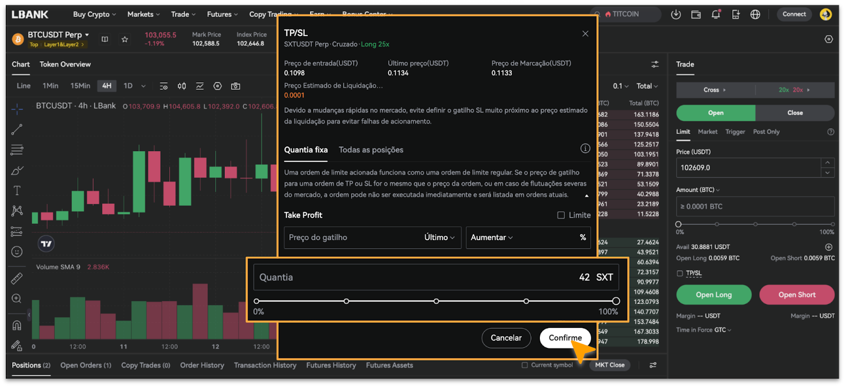Open the user avatar profile
This screenshot has height=387, width=846.
coord(826,14)
